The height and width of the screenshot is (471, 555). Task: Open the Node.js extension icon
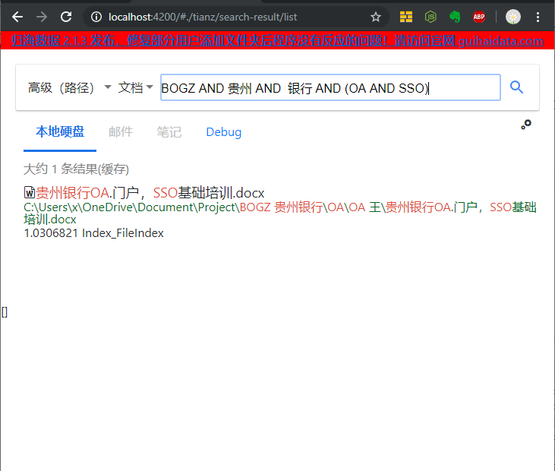point(430,17)
